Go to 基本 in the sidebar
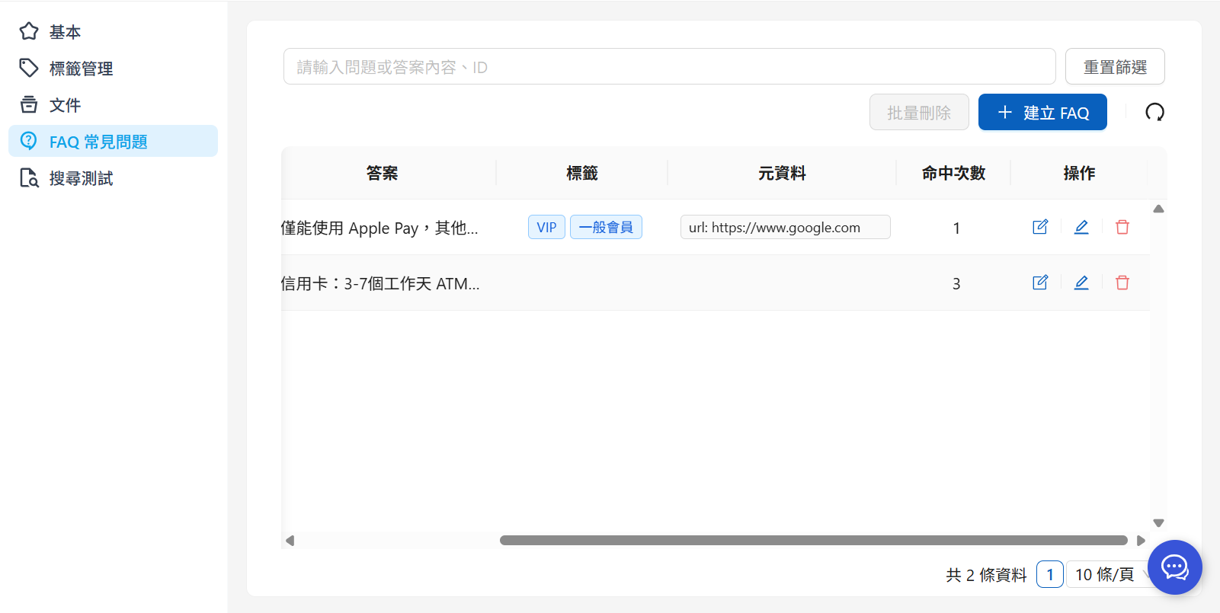 tap(65, 32)
